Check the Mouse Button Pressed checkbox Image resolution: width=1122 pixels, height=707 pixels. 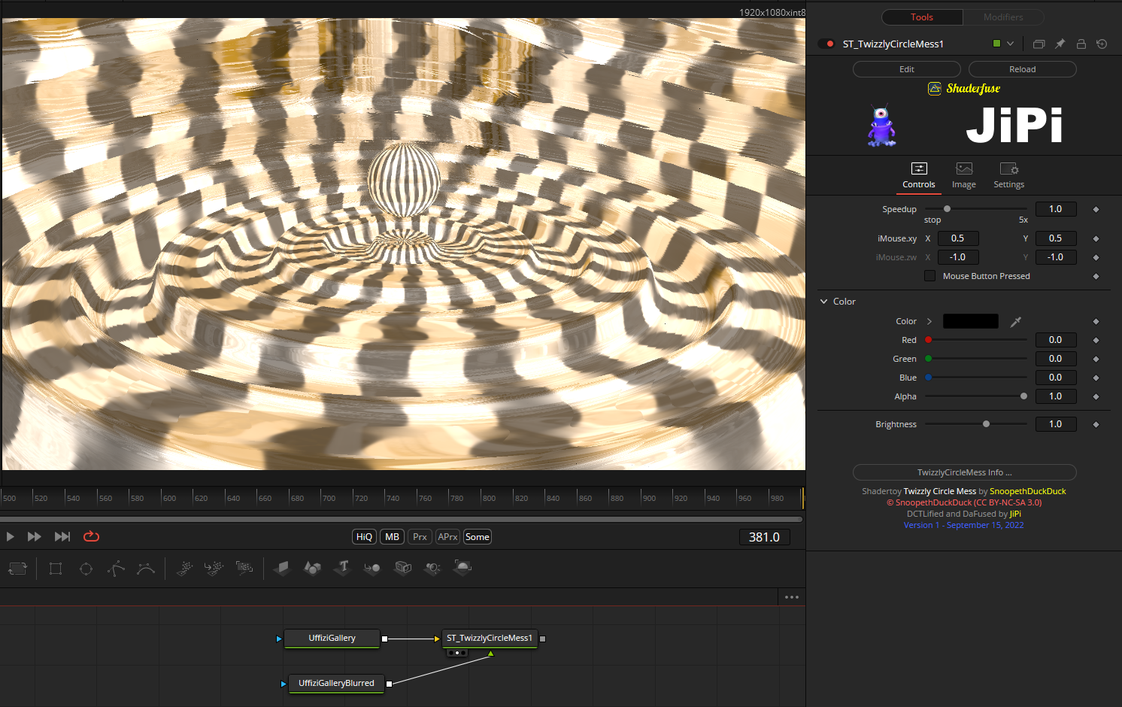coord(929,276)
